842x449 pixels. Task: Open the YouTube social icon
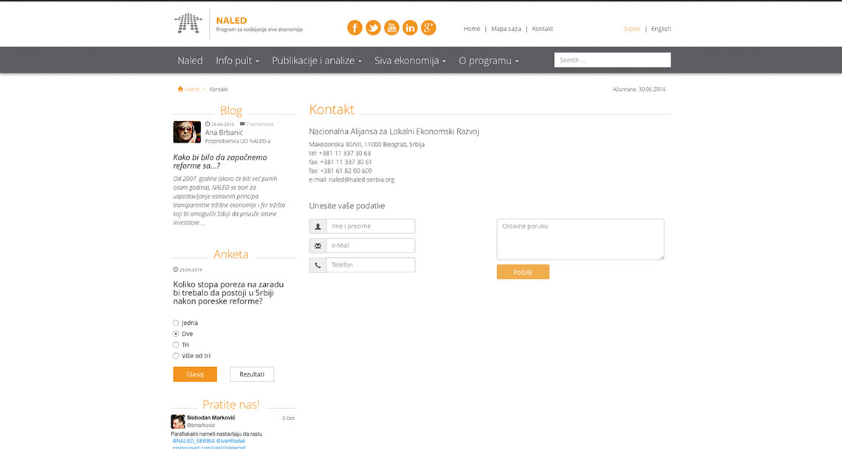coord(391,27)
